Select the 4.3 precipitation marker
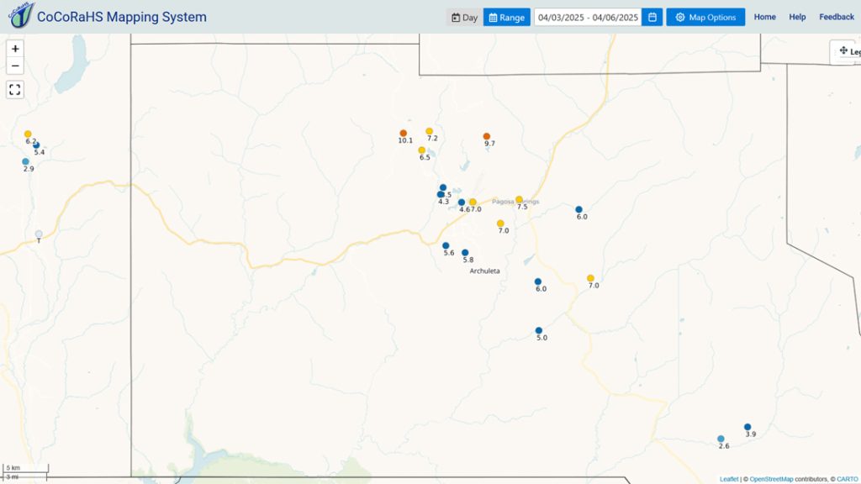Viewport: 861px width, 484px height. point(441,194)
